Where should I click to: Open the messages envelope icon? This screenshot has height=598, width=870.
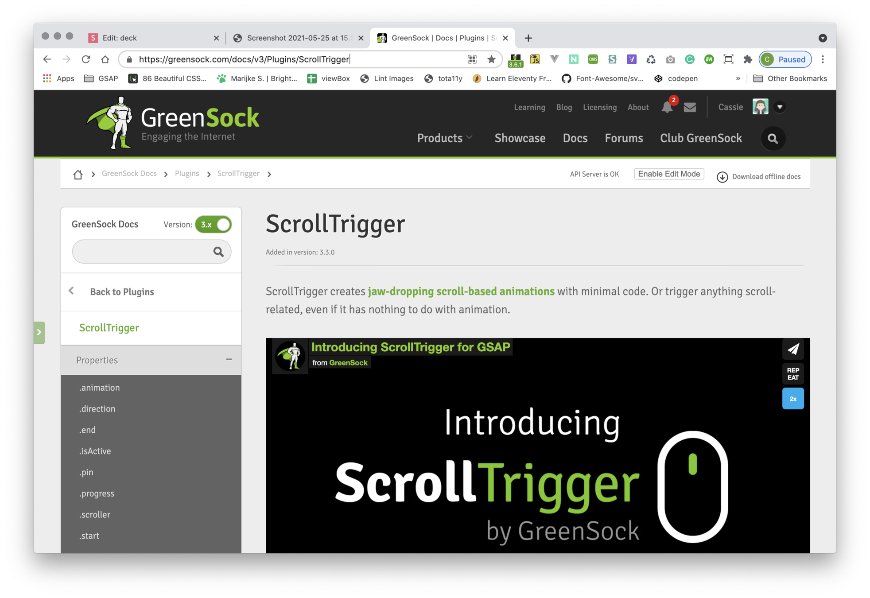pyautogui.click(x=689, y=107)
